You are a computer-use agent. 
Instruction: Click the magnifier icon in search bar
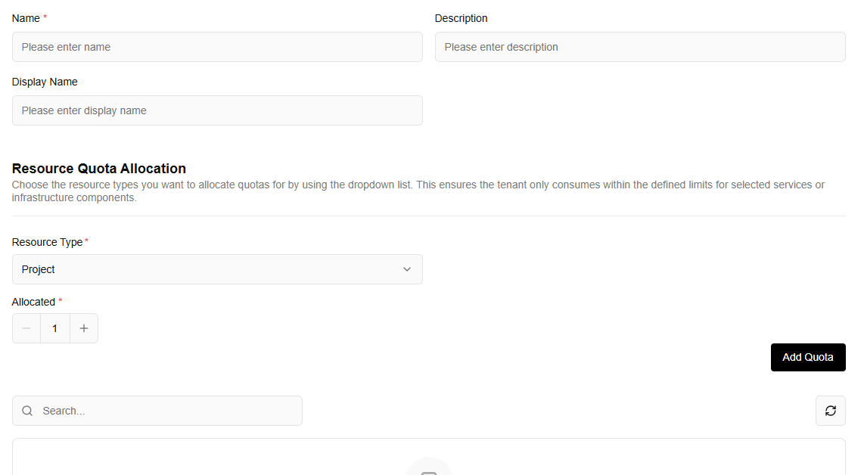point(27,411)
